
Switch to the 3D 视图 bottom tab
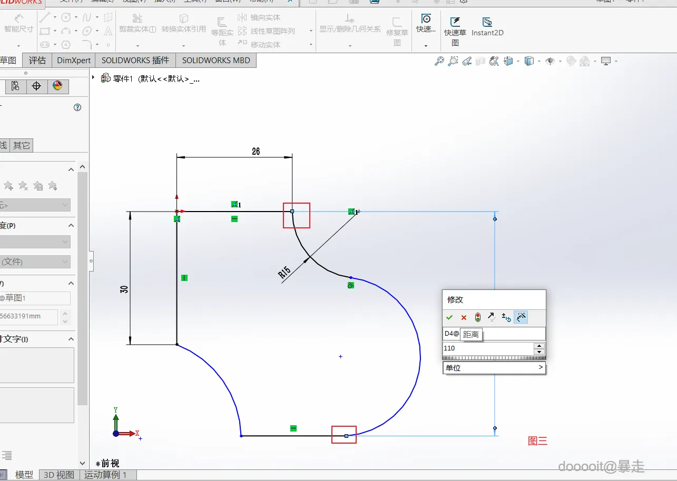tap(58, 475)
